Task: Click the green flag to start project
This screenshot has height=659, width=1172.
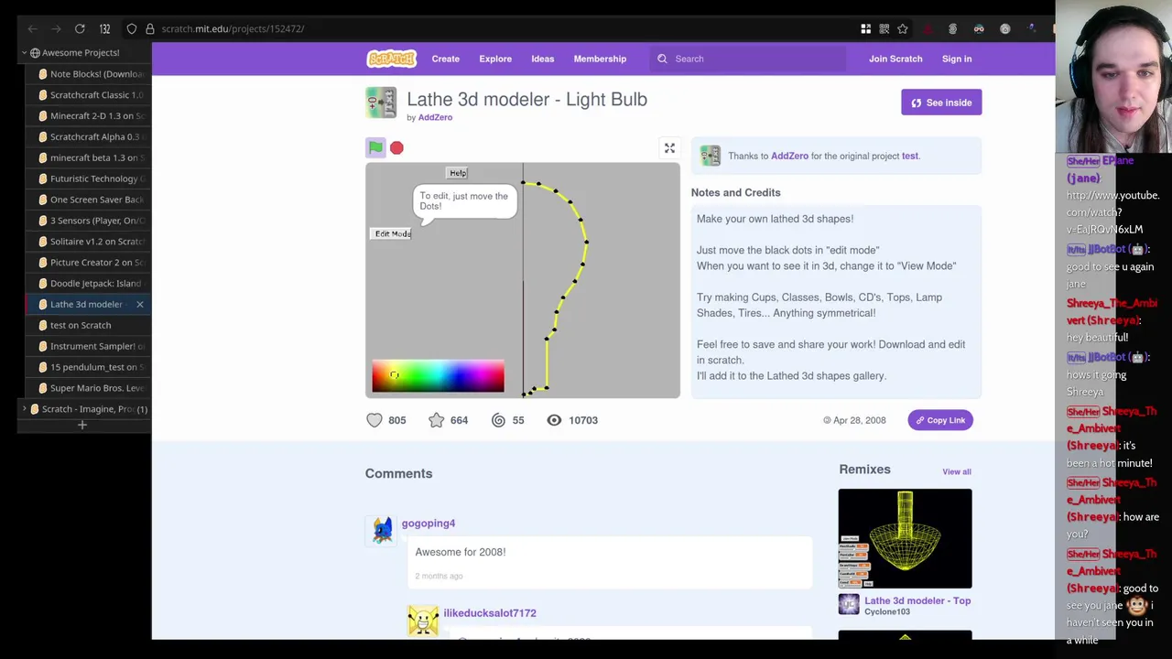Action: click(x=375, y=147)
